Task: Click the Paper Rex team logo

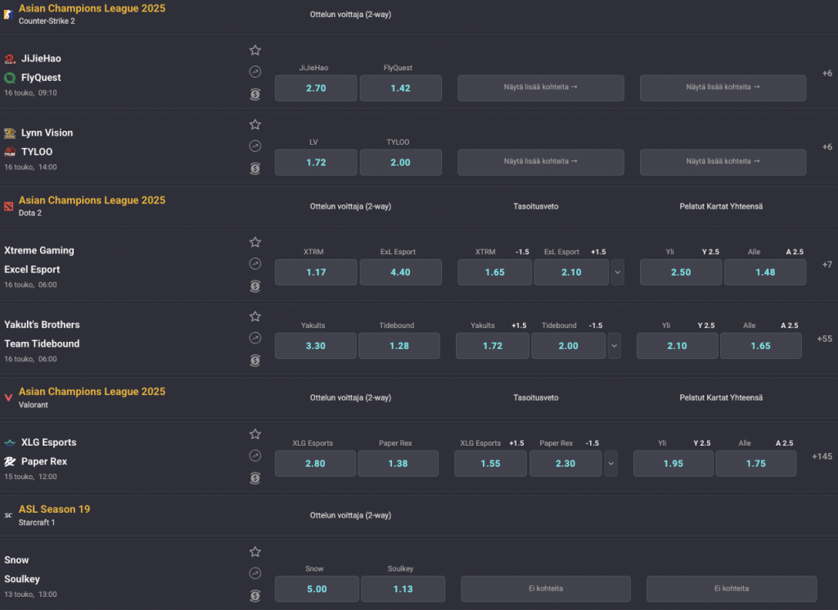Action: (10, 461)
